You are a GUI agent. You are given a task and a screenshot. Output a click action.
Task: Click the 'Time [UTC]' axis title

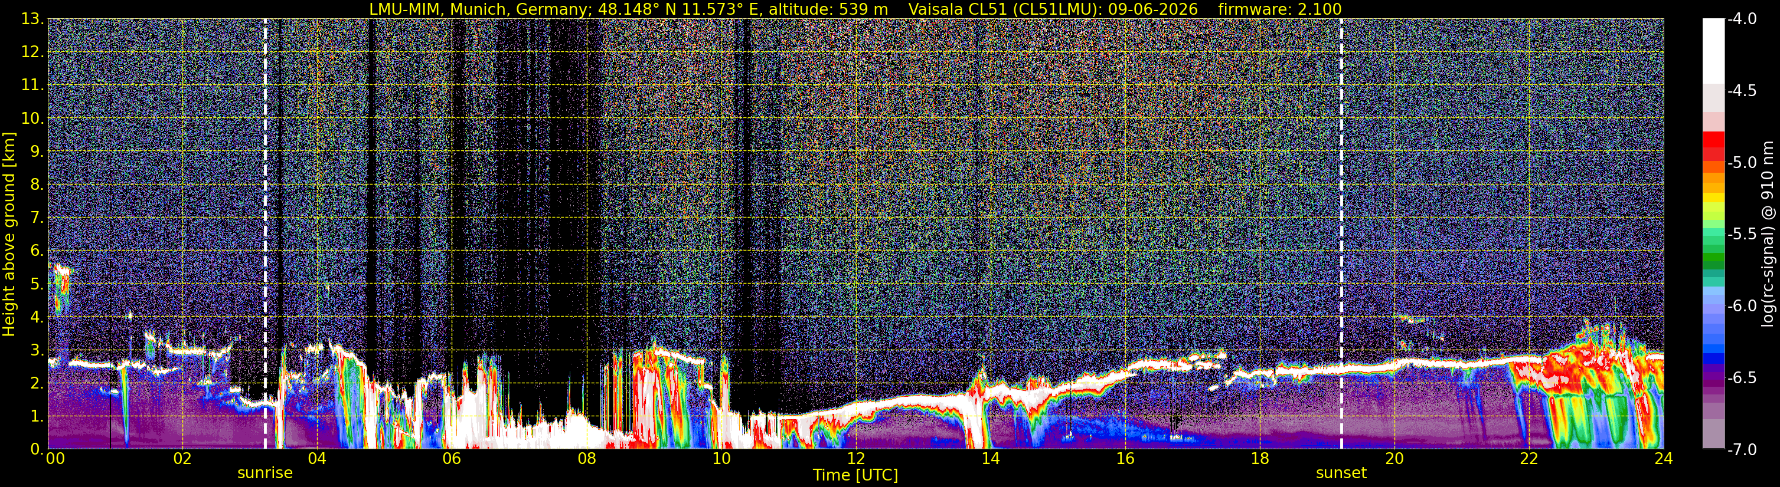pyautogui.click(x=855, y=475)
